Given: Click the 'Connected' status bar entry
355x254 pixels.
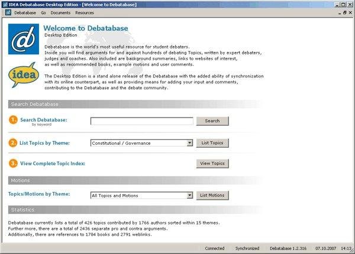Looking at the screenshot, I should coord(215,248).
